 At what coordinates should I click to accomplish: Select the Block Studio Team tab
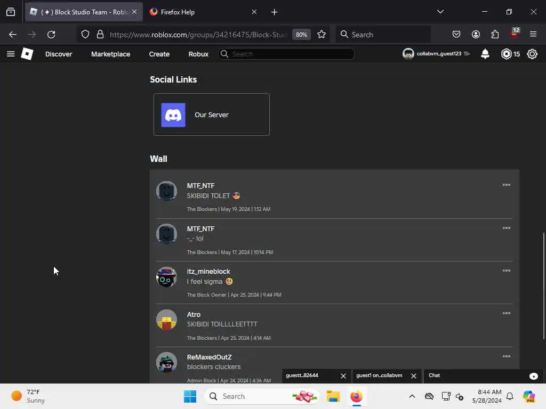coord(84,12)
